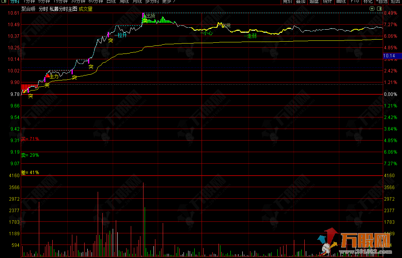
Task: Expand the 更多 periods dropdown
Action: tap(168, 2)
